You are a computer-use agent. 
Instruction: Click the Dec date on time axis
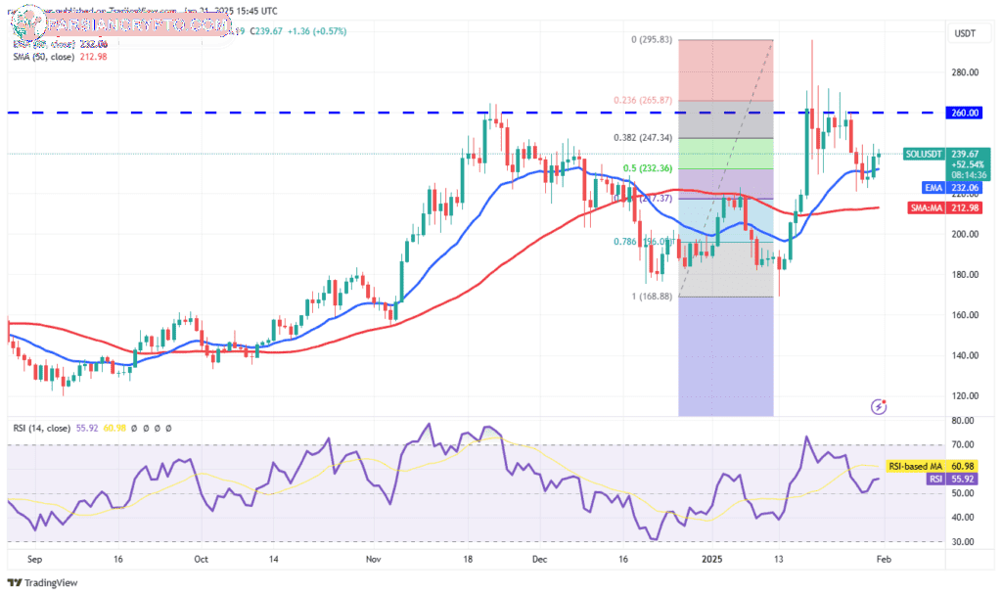pos(539,559)
